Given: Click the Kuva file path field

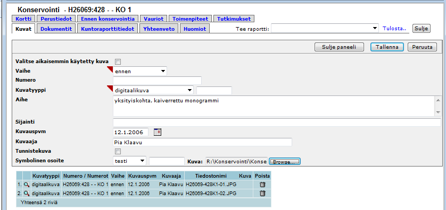Looking at the screenshot, I should point(236,161).
